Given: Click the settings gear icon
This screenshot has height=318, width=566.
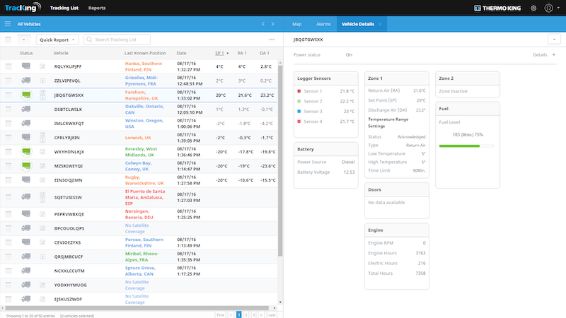Looking at the screenshot, I should 533,8.
